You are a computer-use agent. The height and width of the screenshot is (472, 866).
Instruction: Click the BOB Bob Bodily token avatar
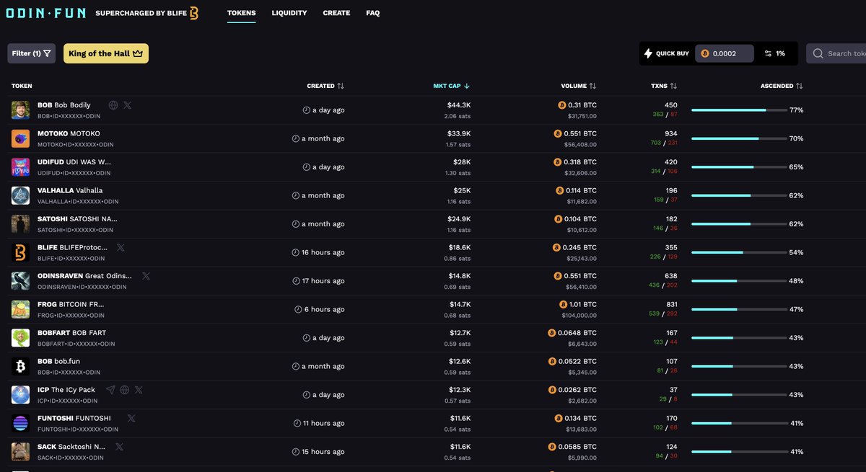(x=20, y=110)
